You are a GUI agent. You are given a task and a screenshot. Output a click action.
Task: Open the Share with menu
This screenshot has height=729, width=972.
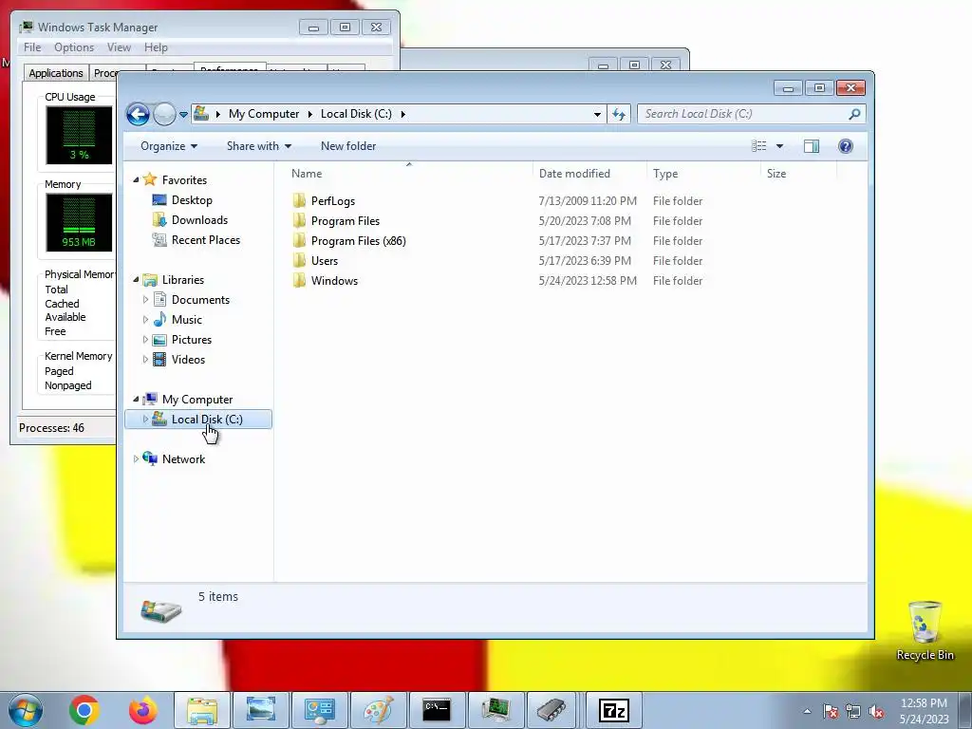pyautogui.click(x=258, y=146)
